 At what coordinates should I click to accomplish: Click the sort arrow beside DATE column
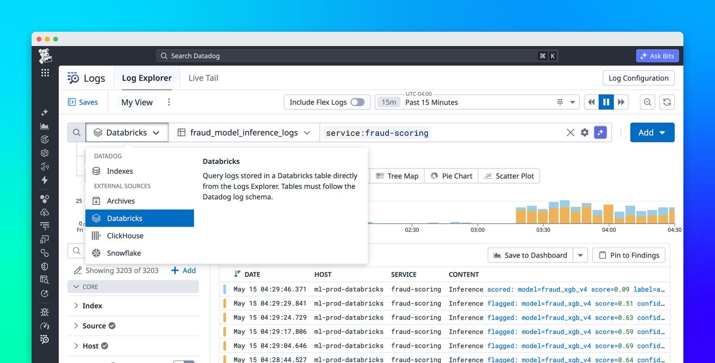237,274
